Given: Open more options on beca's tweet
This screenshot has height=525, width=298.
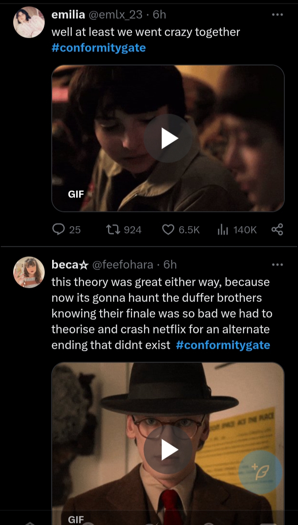Looking at the screenshot, I should [277, 265].
